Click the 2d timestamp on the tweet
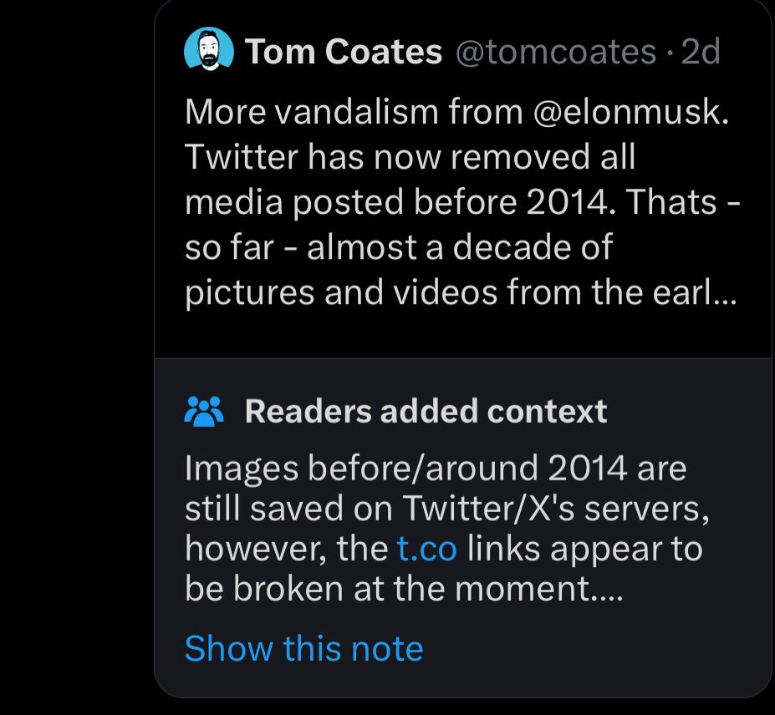This screenshot has height=715, width=775. [701, 53]
